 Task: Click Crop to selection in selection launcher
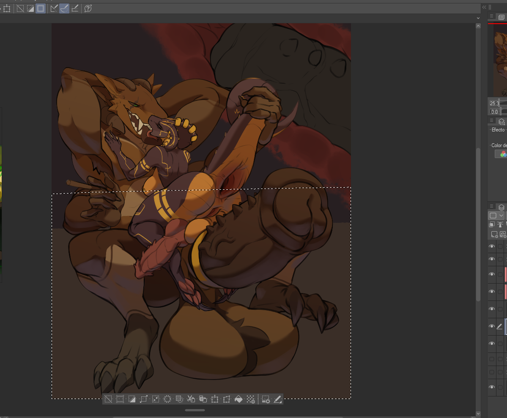(x=120, y=399)
